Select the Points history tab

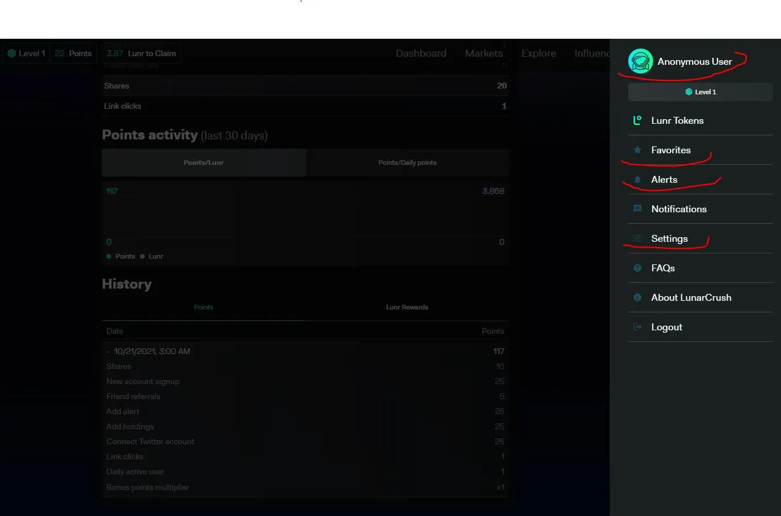(x=204, y=307)
